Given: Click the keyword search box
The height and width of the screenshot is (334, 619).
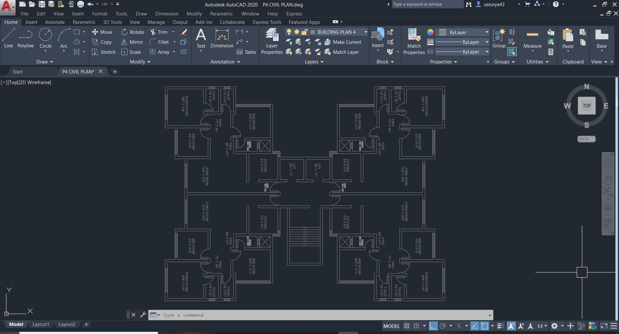Looking at the screenshot, I should tap(427, 4).
